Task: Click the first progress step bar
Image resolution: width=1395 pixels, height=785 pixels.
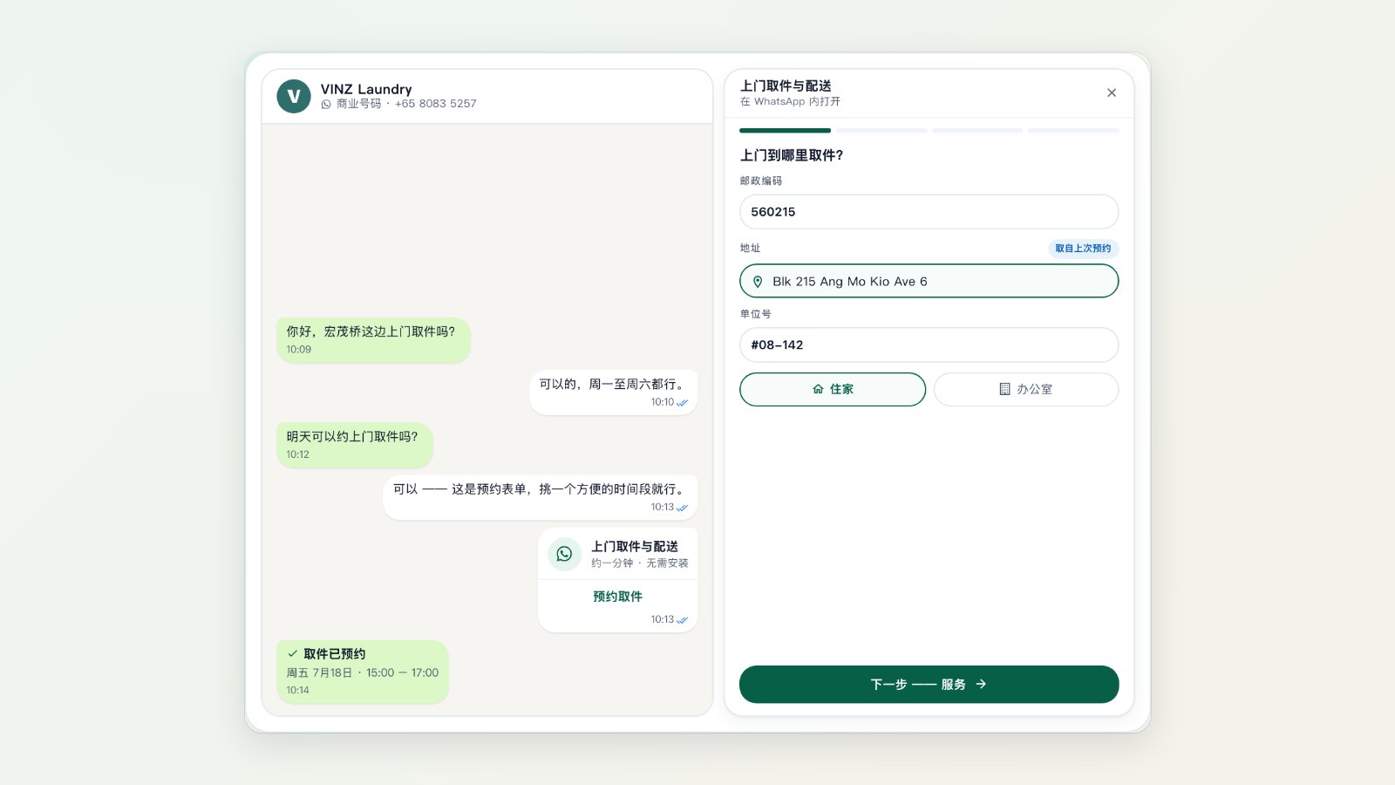Action: 786,131
